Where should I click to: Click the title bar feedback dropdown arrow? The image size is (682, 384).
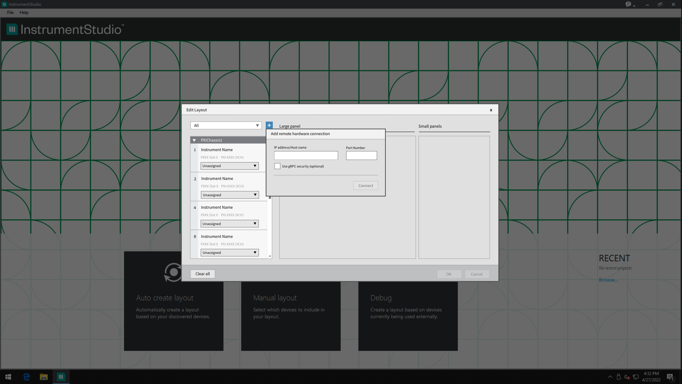tap(634, 6)
